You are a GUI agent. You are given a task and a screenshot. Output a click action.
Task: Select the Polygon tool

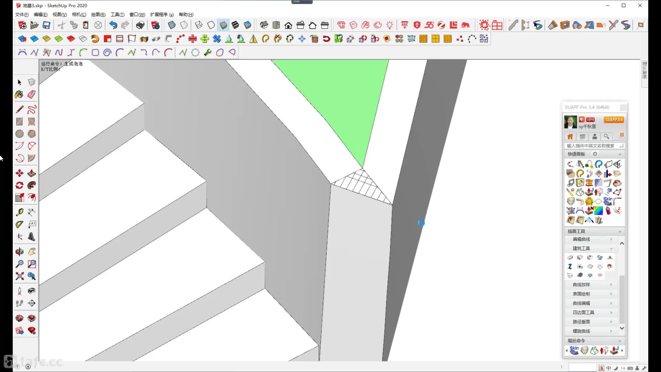pyautogui.click(x=32, y=134)
